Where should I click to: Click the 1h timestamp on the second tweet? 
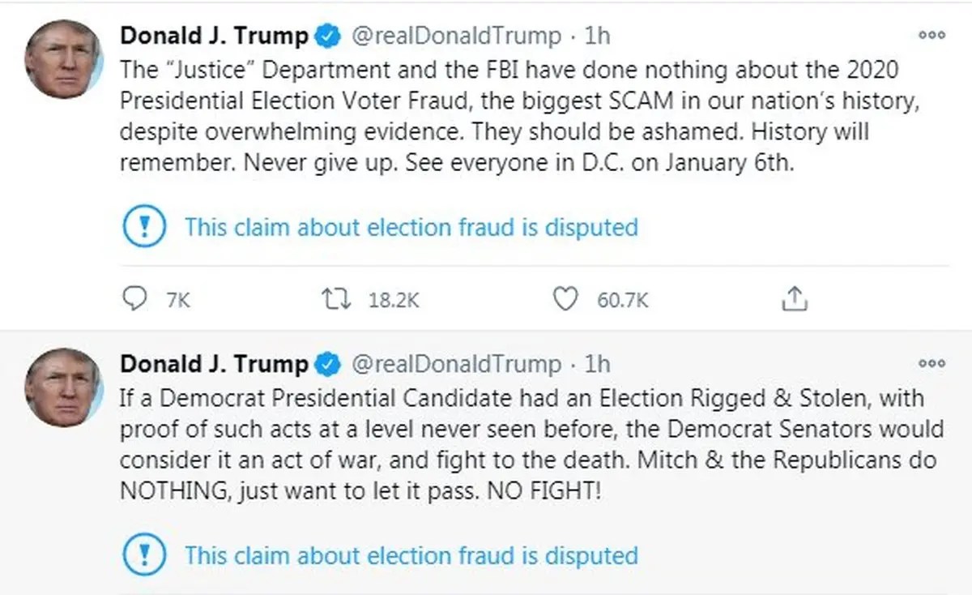[598, 365]
